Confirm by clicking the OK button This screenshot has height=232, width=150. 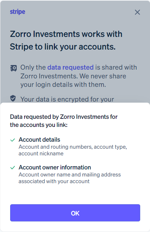click(75, 213)
